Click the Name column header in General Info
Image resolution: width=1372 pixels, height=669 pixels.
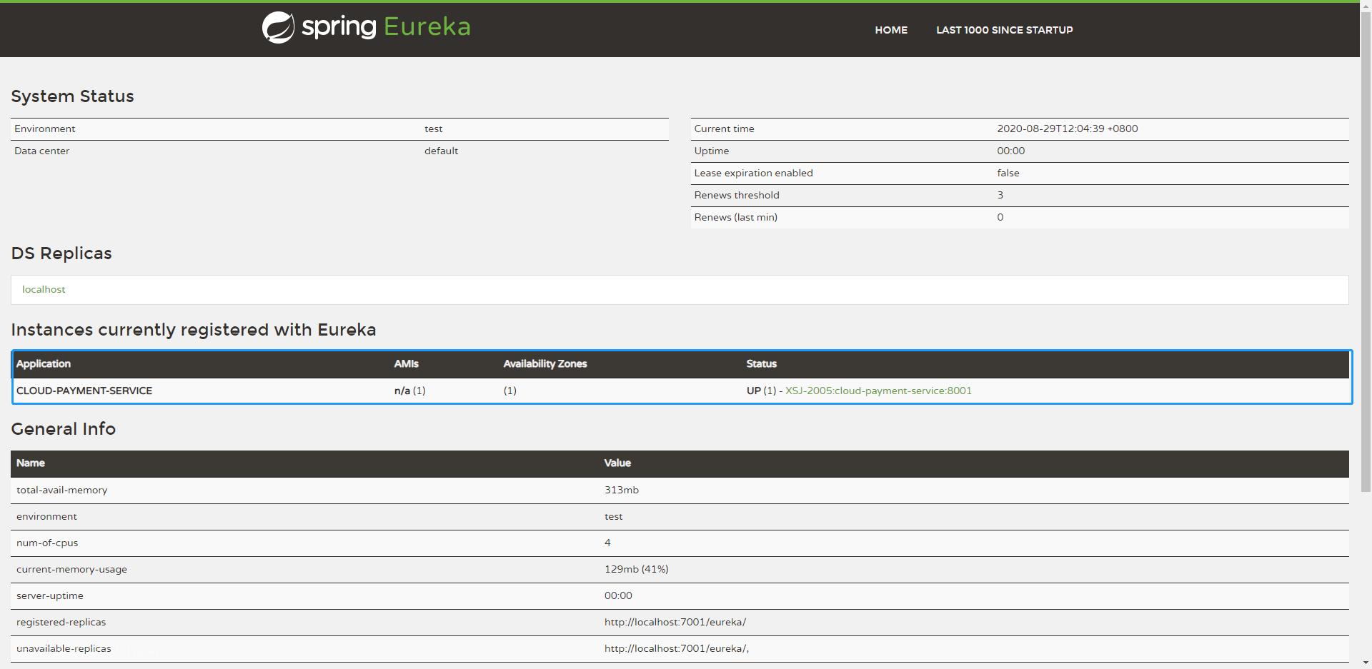pyautogui.click(x=31, y=463)
